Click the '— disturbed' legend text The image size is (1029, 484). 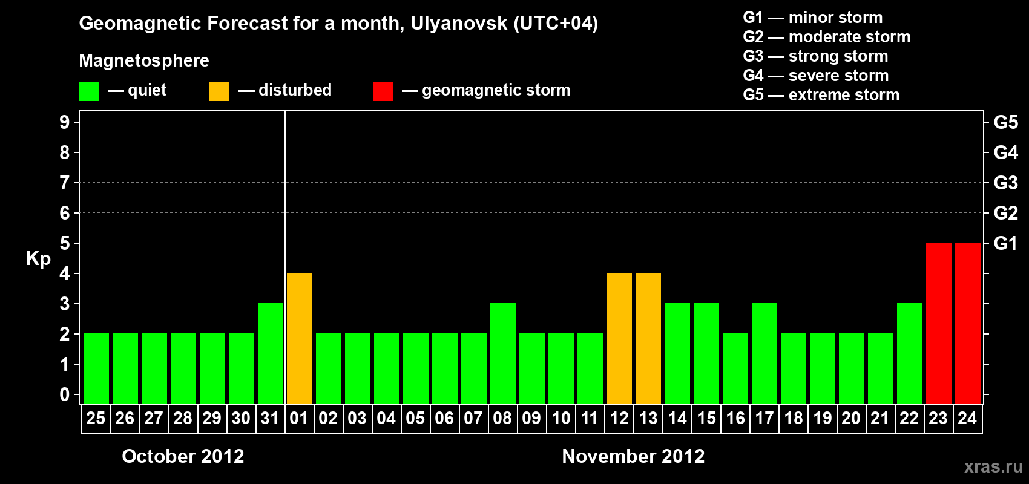click(285, 90)
